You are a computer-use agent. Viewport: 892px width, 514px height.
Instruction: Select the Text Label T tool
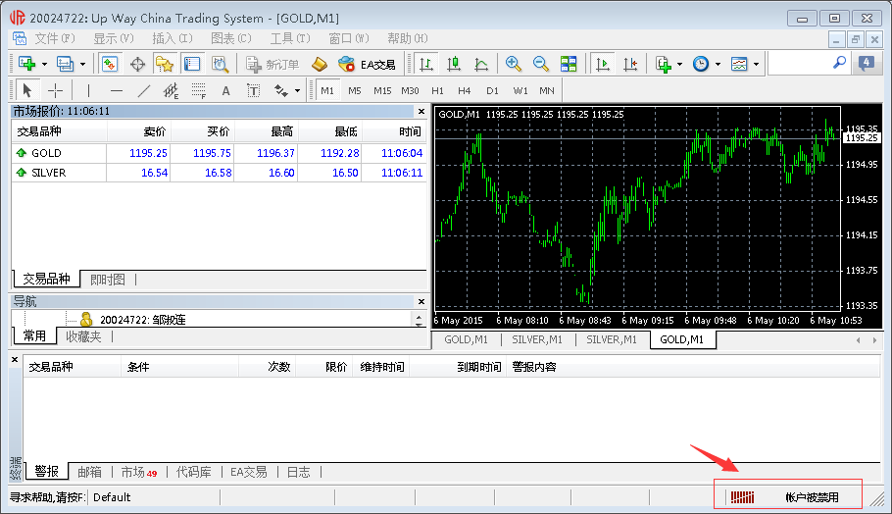click(x=253, y=90)
